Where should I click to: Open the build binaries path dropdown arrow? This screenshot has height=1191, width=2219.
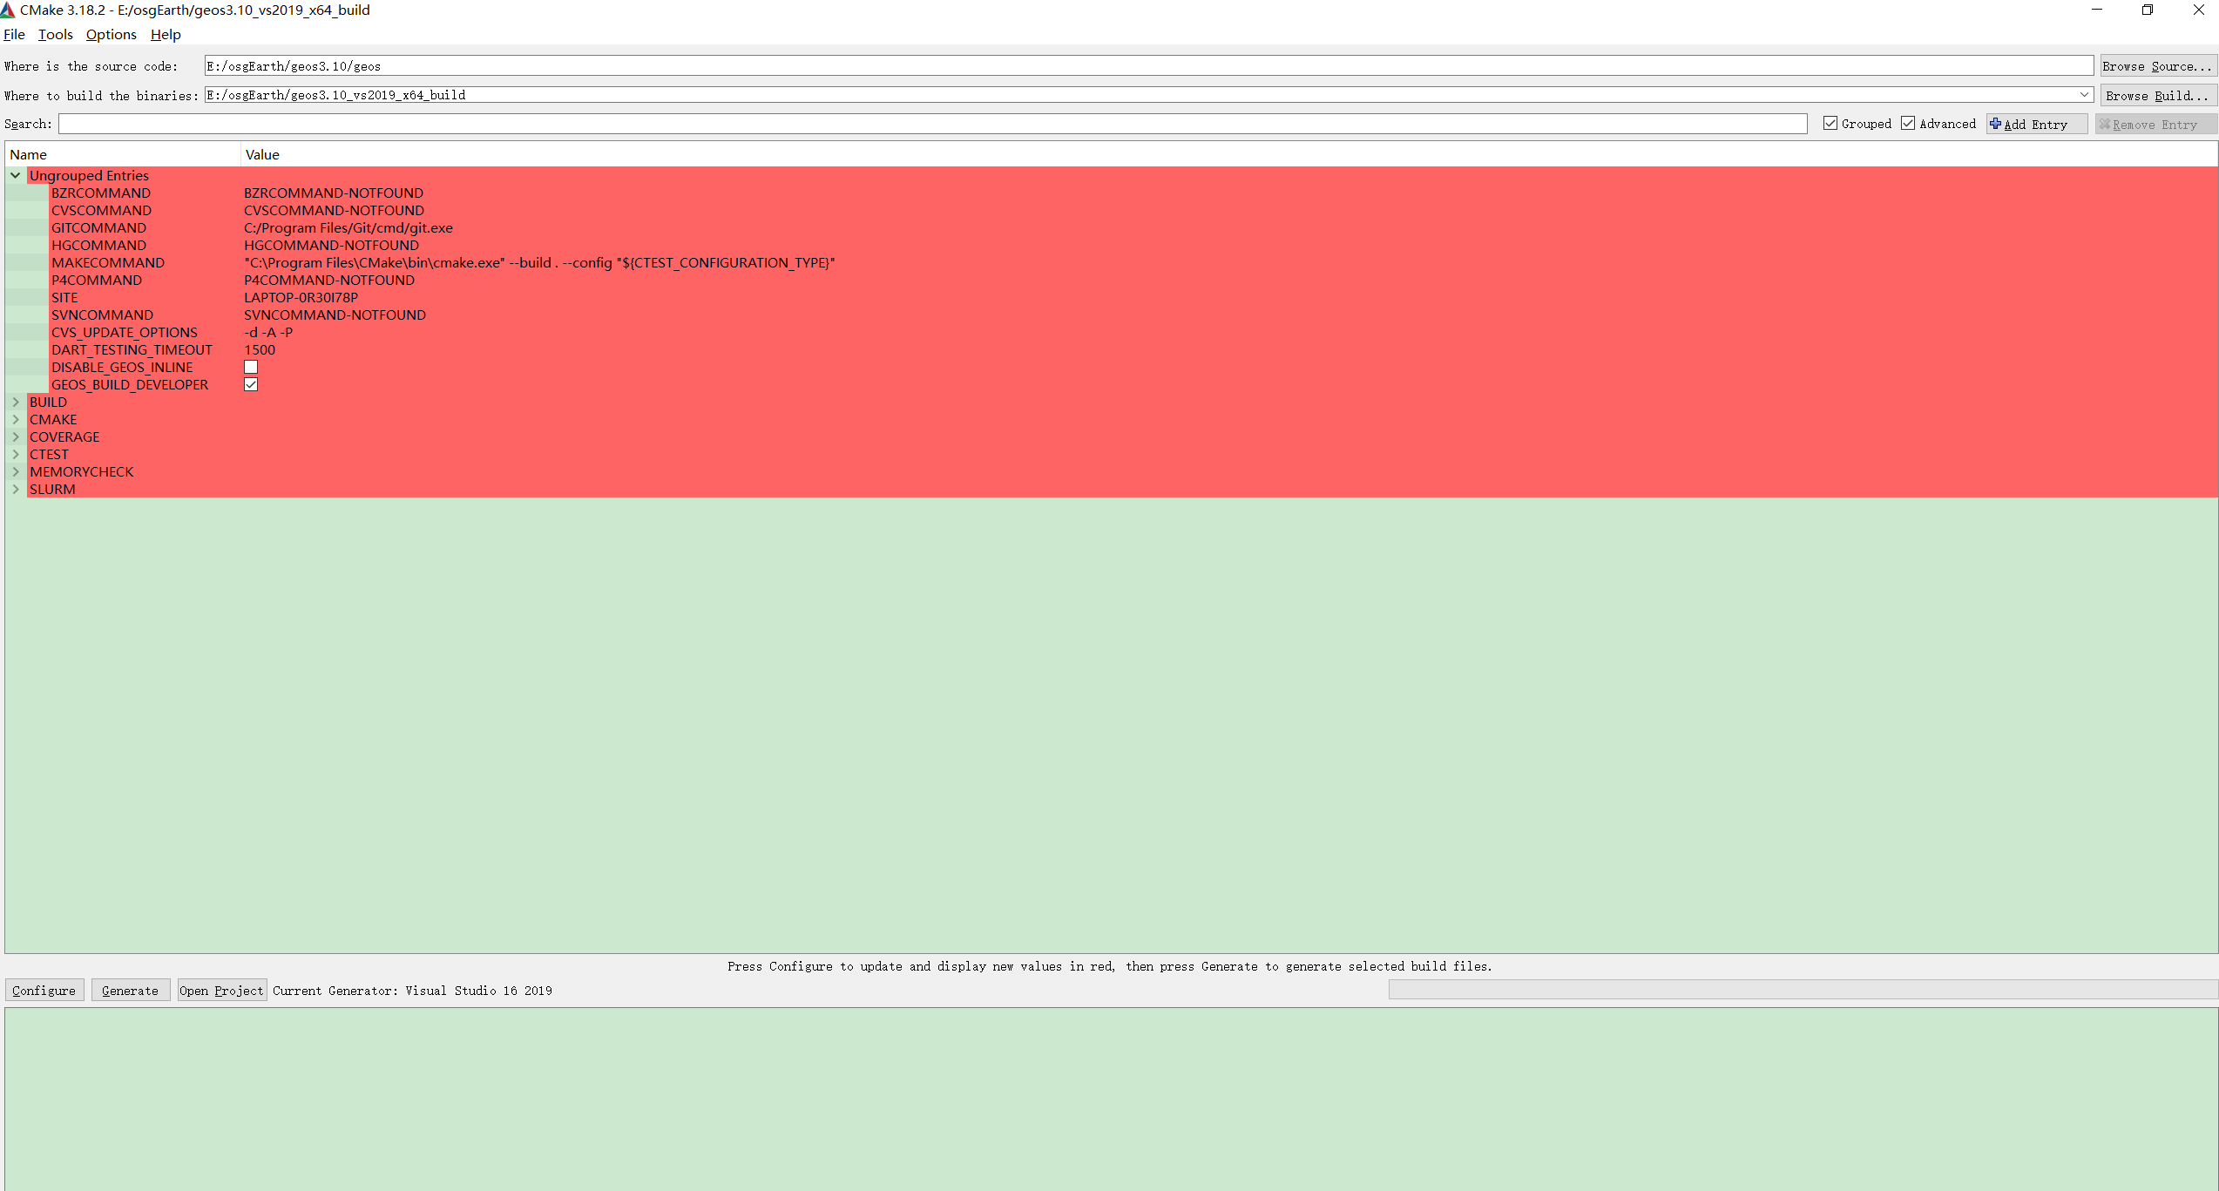tap(2084, 94)
